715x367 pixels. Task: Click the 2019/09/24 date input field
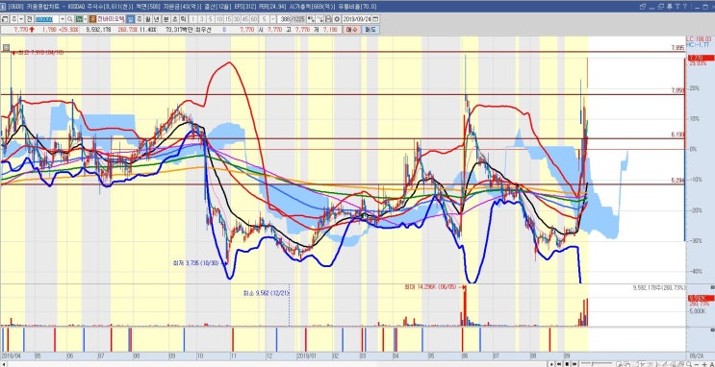(x=357, y=19)
